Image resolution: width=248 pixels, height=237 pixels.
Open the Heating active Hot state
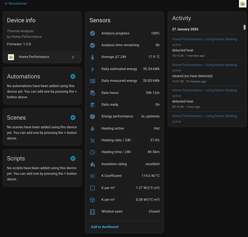coord(157,128)
